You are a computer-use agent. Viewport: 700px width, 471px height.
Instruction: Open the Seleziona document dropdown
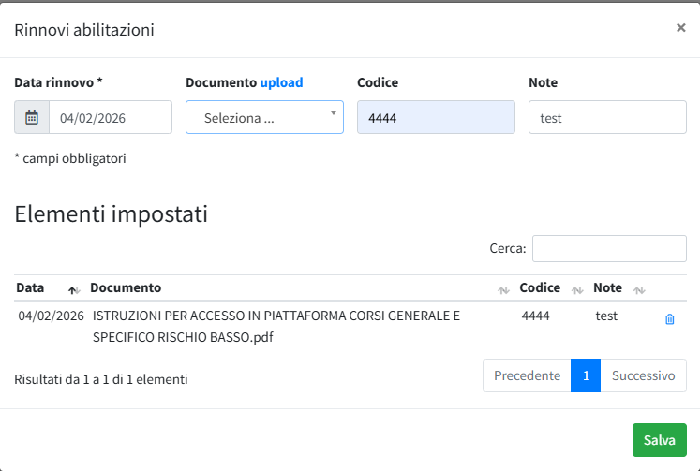[264, 118]
